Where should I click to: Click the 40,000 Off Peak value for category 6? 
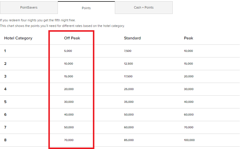pos(69,115)
